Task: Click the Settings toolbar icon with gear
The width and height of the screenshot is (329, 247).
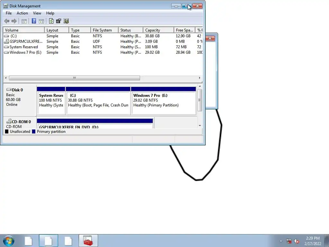Action: (x=66, y=21)
